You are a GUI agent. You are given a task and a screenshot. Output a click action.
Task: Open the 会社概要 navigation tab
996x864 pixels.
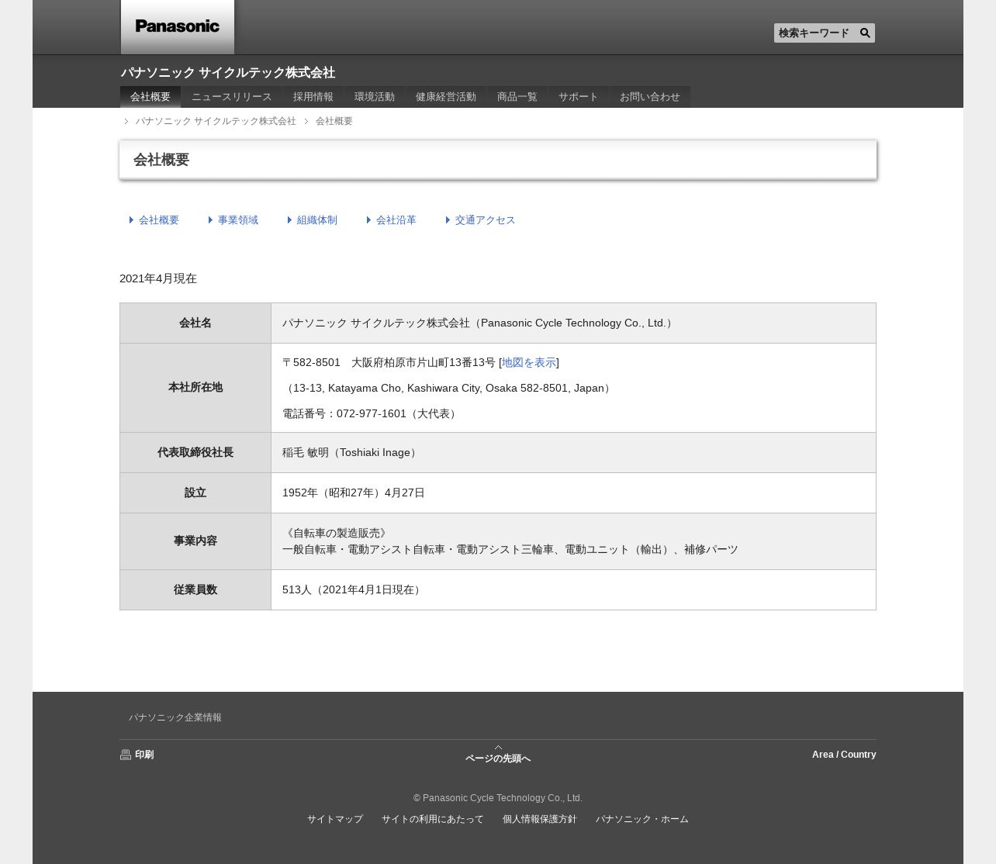[150, 97]
